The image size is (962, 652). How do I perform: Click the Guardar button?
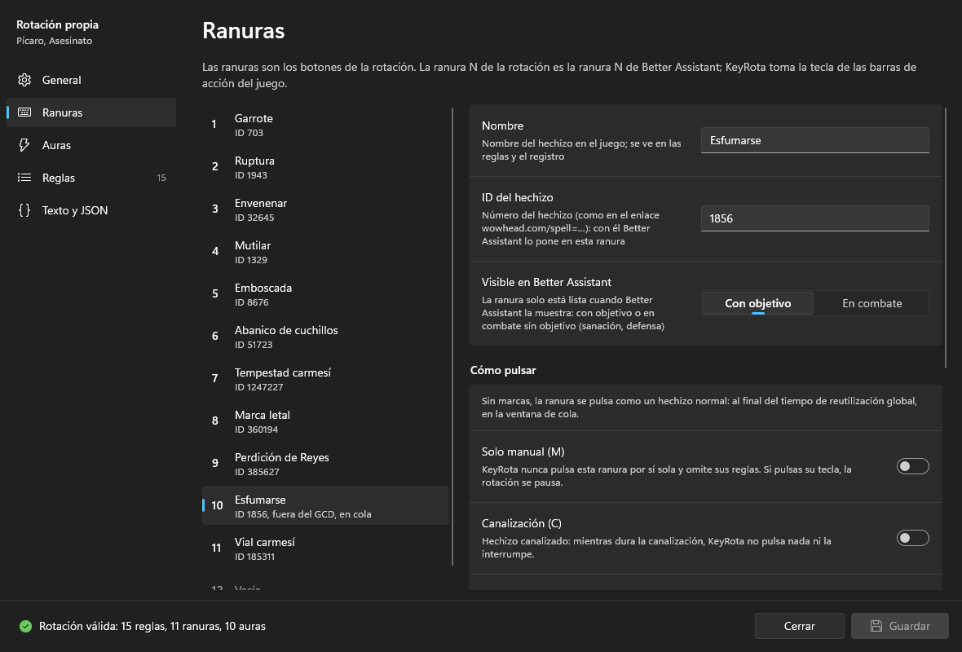point(899,626)
